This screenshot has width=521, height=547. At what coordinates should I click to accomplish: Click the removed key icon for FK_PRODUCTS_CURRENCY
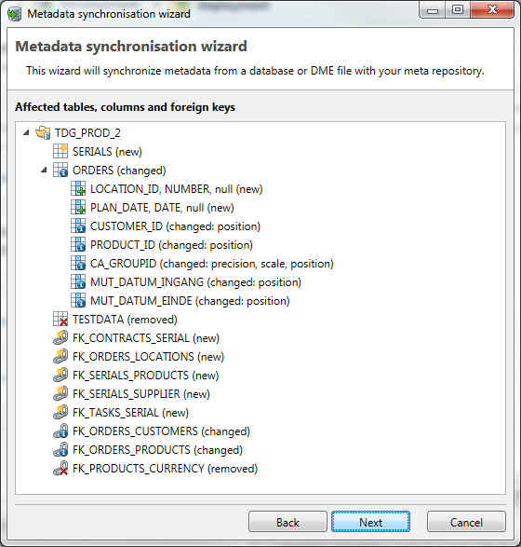click(x=60, y=468)
